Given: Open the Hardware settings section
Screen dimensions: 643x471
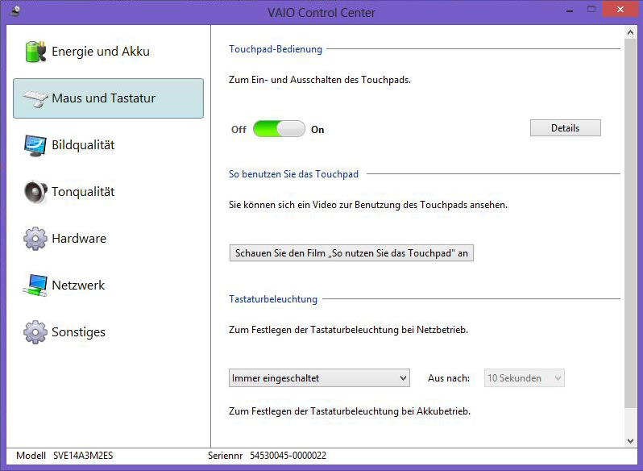Looking at the screenshot, I should pyautogui.click(x=108, y=239).
